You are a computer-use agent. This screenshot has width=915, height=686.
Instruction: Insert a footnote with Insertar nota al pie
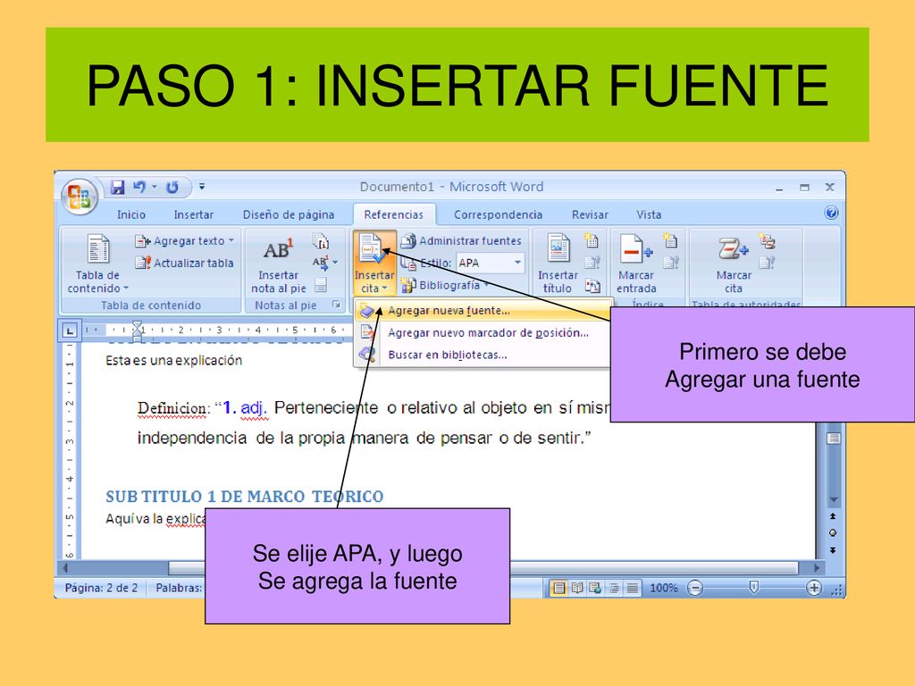pos(279,264)
